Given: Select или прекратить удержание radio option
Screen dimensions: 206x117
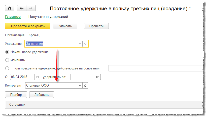Looking at the screenshot, I should [7, 68].
